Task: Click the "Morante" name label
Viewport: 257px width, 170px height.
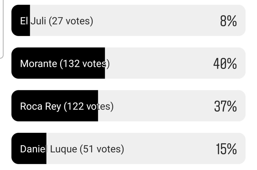Action: click(x=38, y=64)
